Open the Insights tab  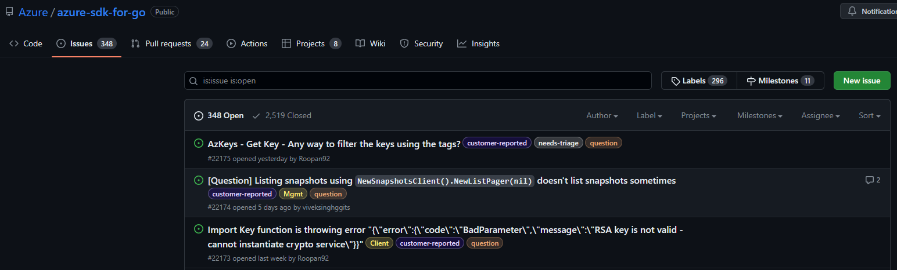478,43
